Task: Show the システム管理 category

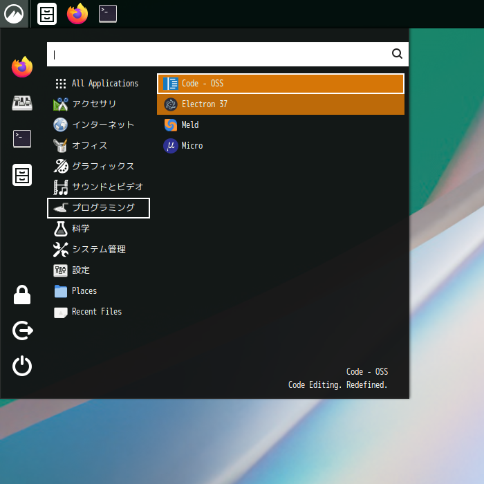Action: pos(97,250)
